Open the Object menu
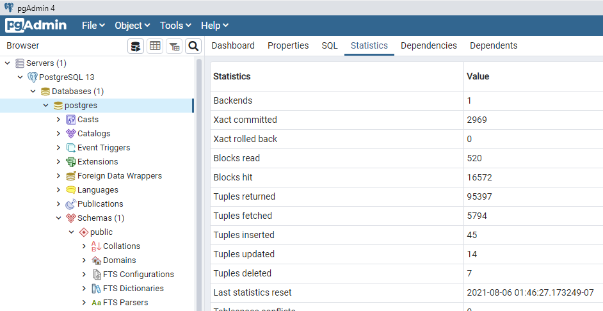Viewport: 603px width, 311px height. [x=133, y=26]
